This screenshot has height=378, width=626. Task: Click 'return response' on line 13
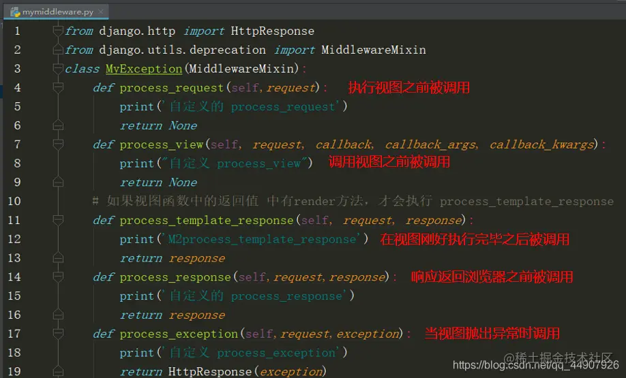click(x=173, y=258)
